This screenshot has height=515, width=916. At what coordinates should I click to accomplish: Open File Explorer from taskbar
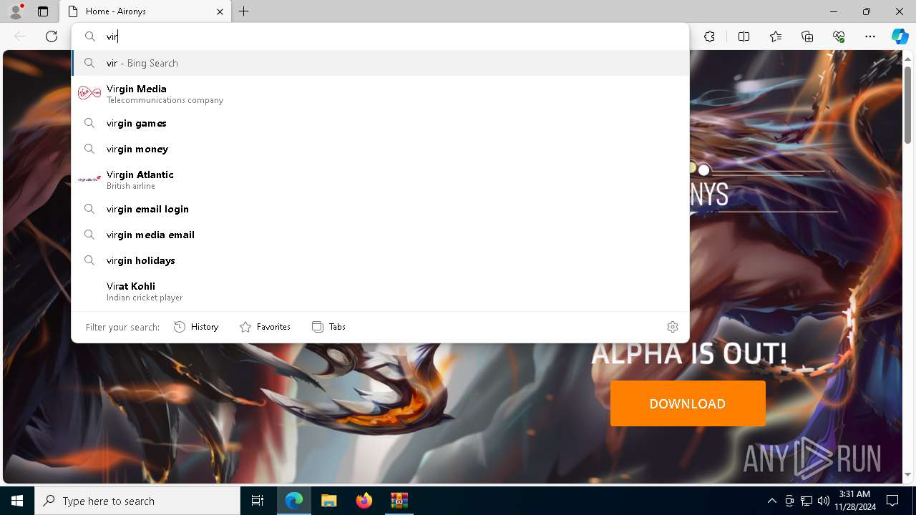point(328,501)
